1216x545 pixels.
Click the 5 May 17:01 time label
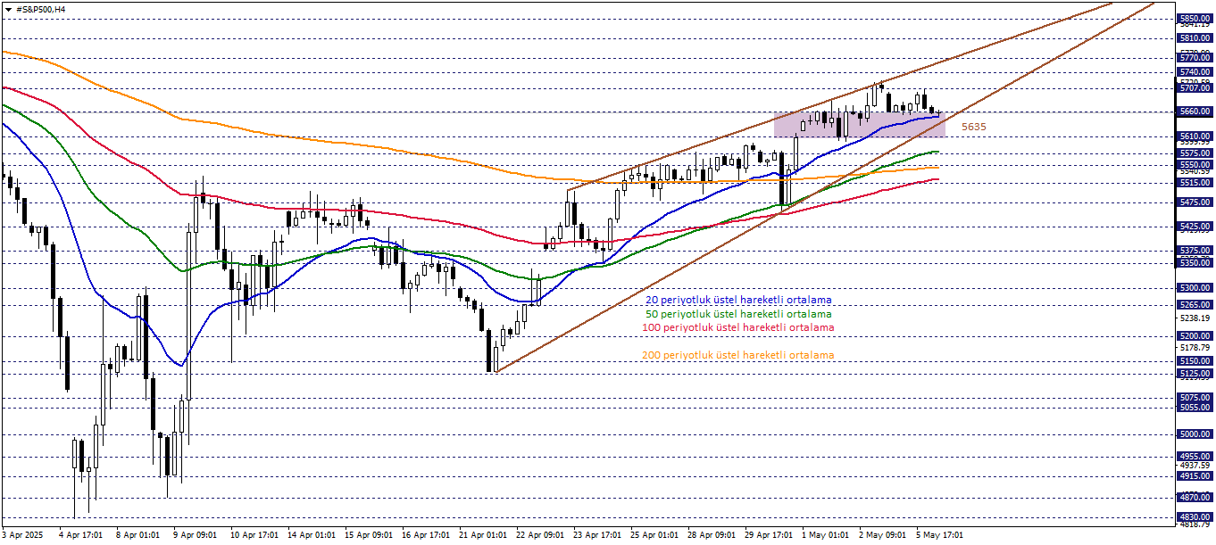pyautogui.click(x=939, y=535)
